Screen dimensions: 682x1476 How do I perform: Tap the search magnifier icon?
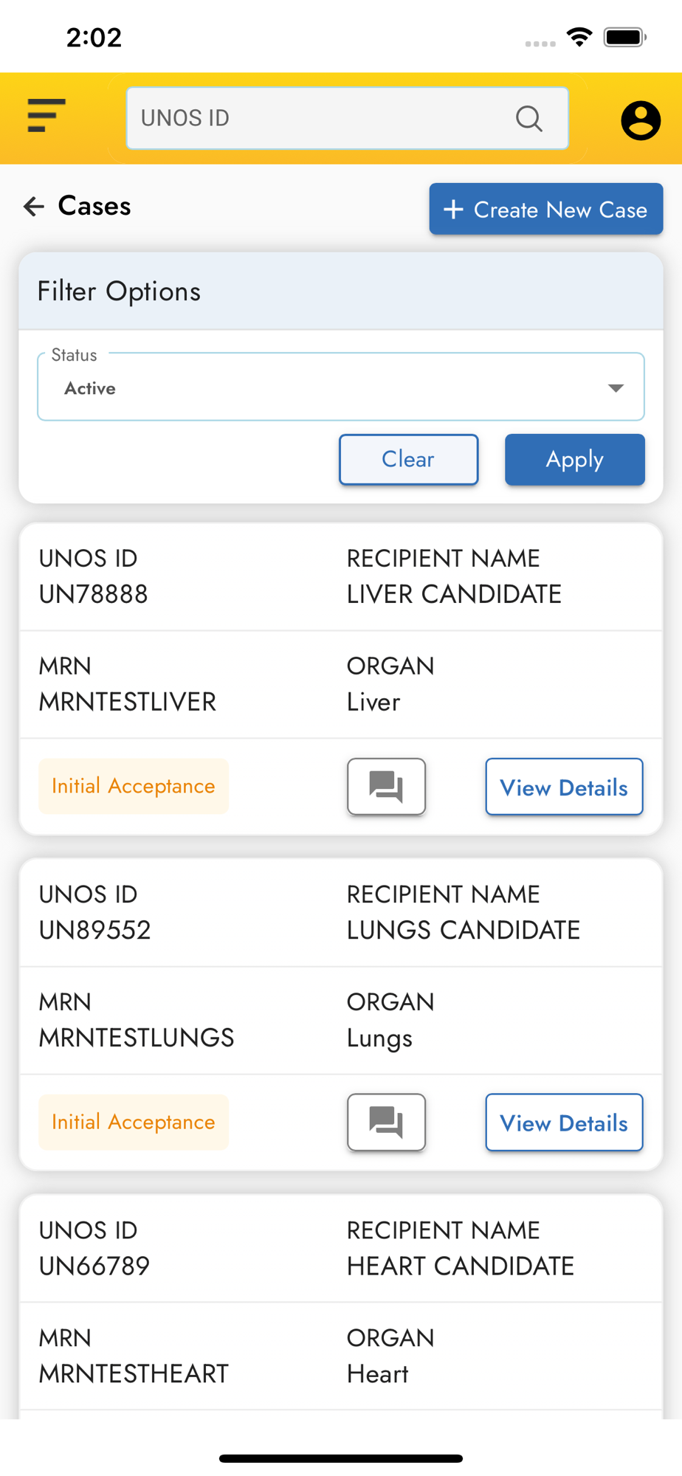click(528, 118)
